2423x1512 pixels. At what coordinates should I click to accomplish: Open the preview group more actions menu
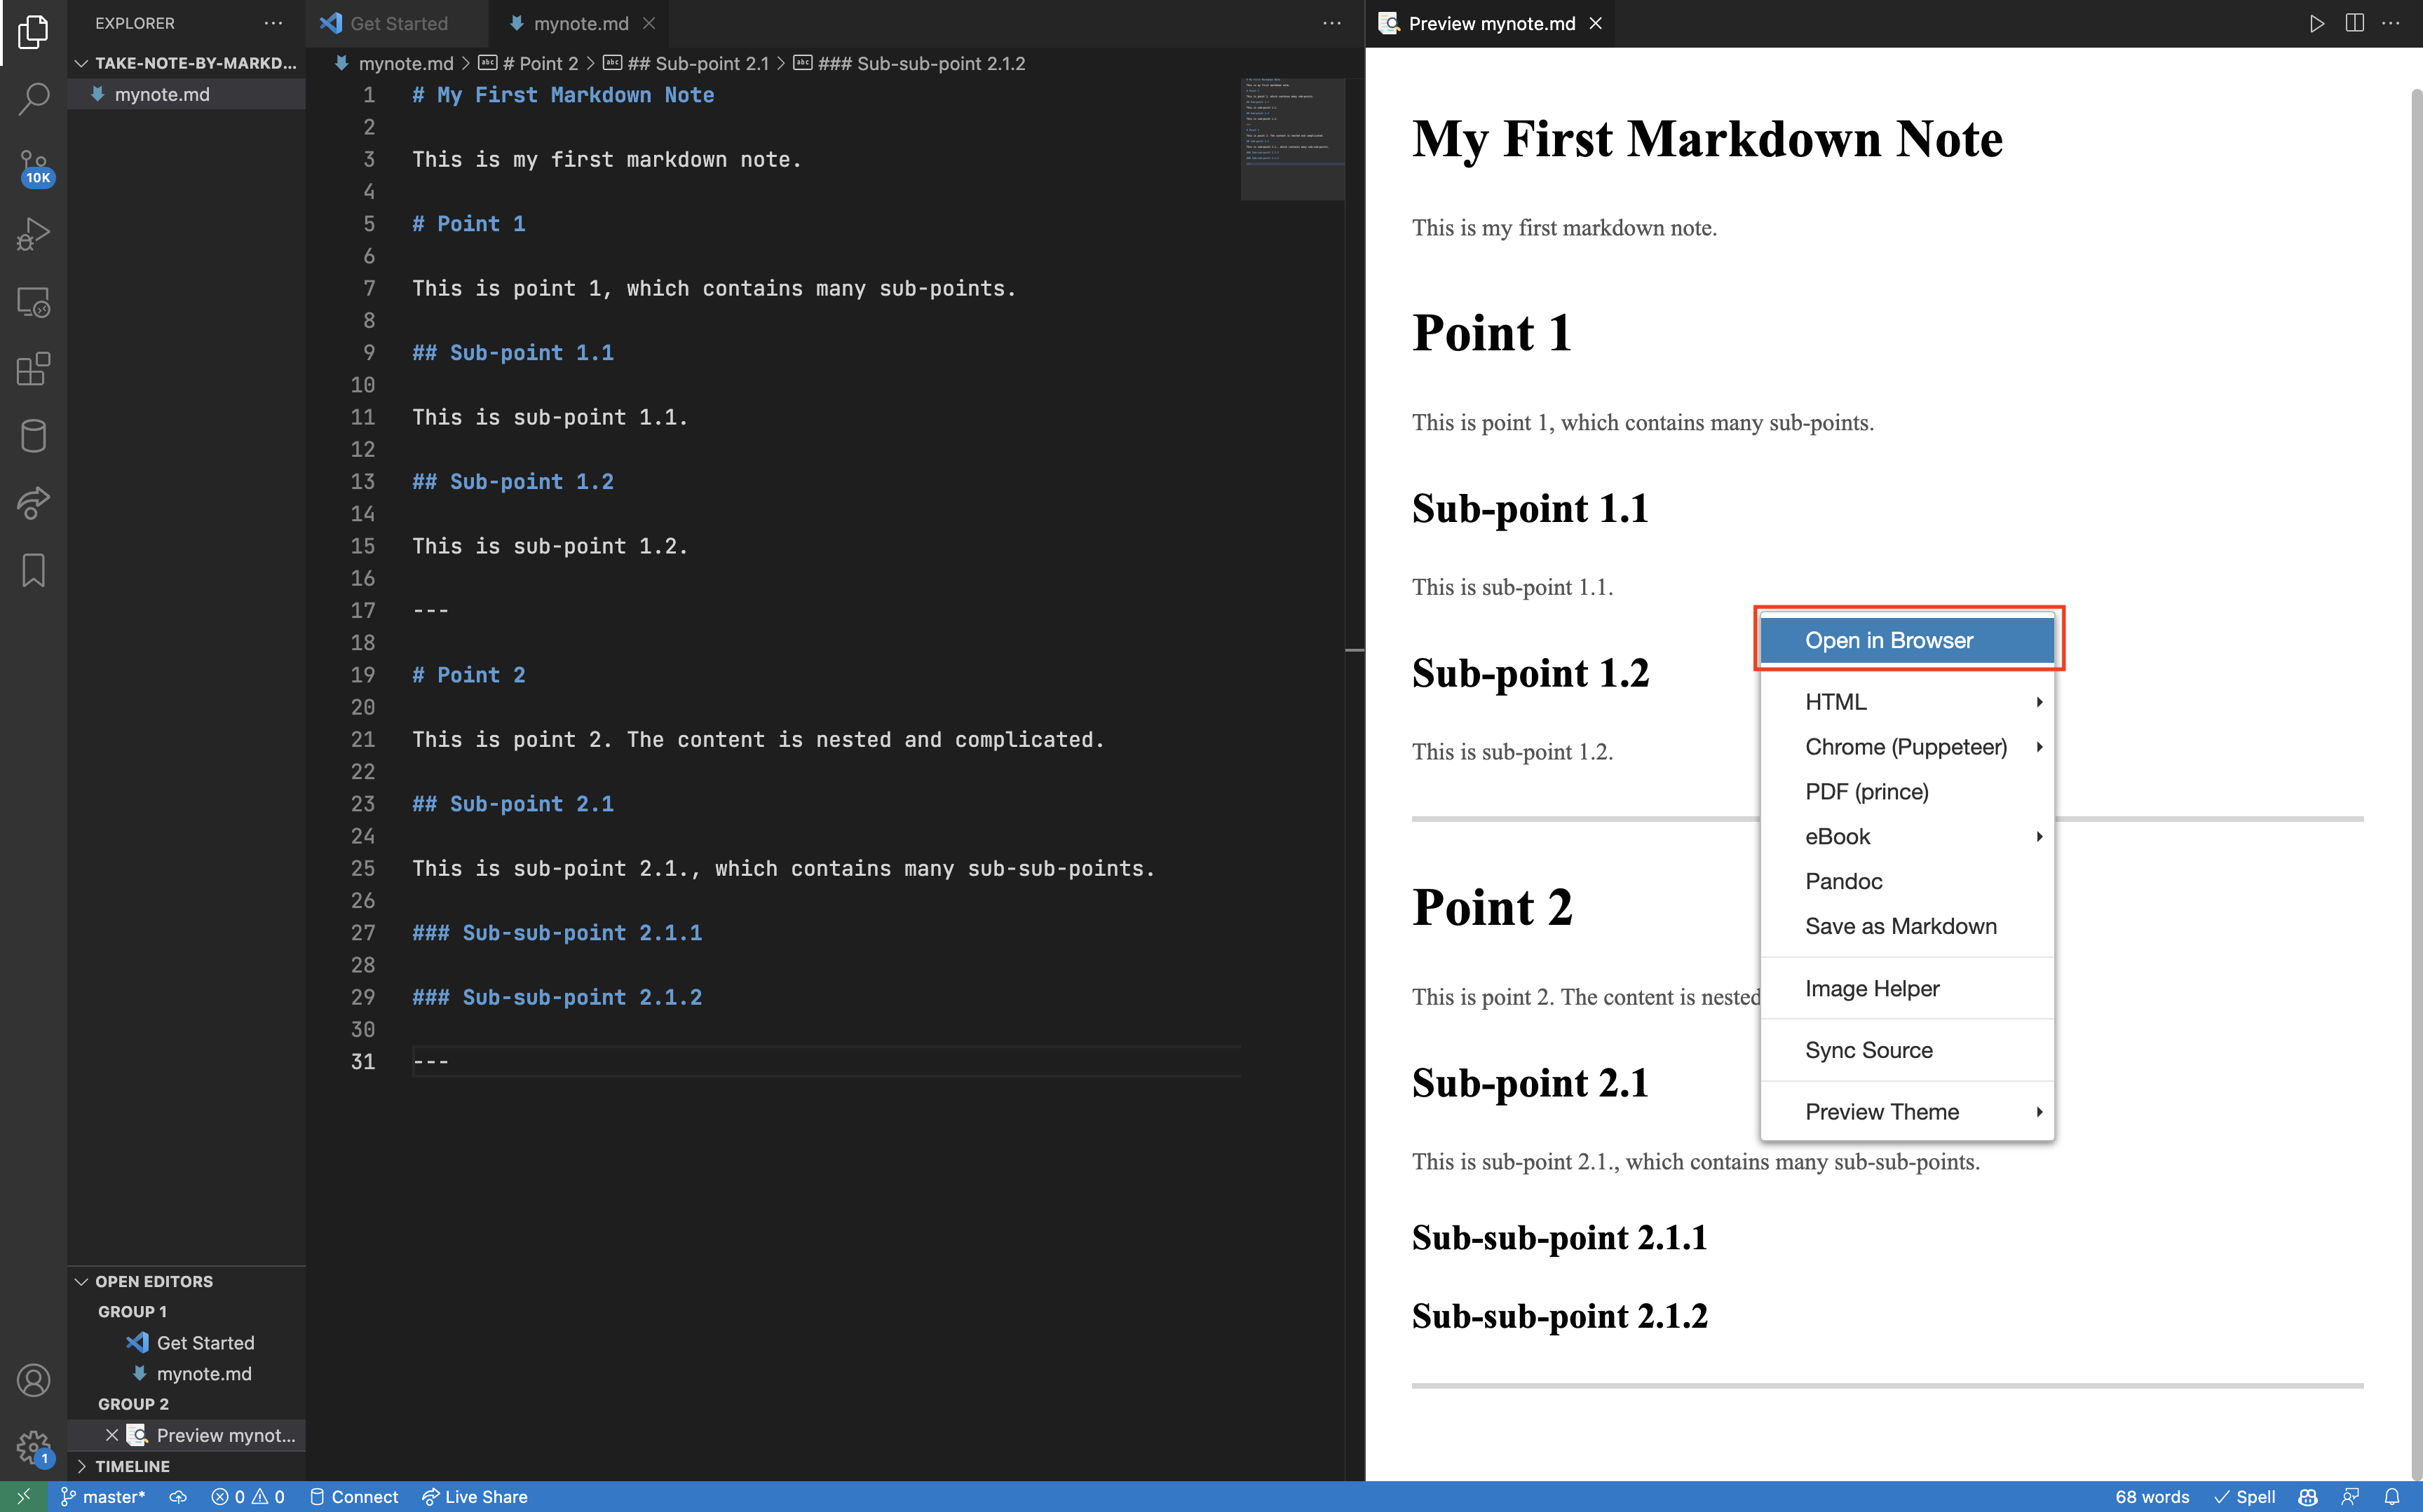pyautogui.click(x=2391, y=23)
